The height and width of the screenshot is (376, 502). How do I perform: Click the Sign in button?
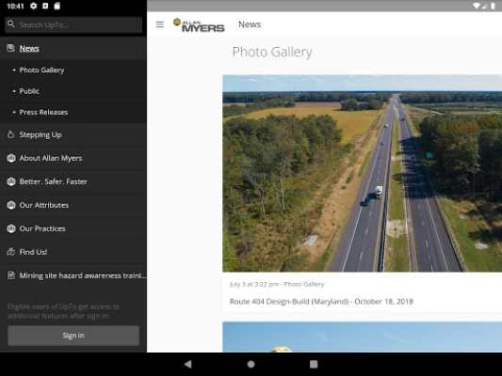pyautogui.click(x=73, y=336)
